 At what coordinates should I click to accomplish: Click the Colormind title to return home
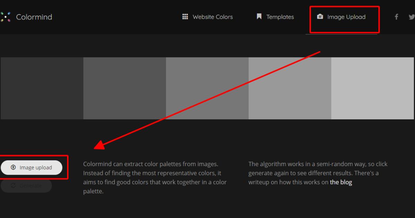coord(34,17)
